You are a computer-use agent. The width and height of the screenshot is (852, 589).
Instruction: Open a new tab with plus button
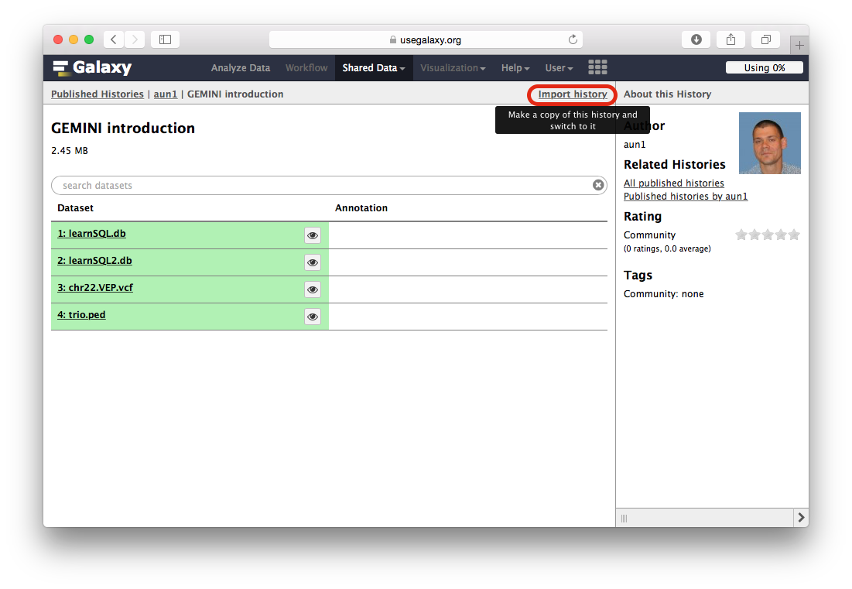799,45
